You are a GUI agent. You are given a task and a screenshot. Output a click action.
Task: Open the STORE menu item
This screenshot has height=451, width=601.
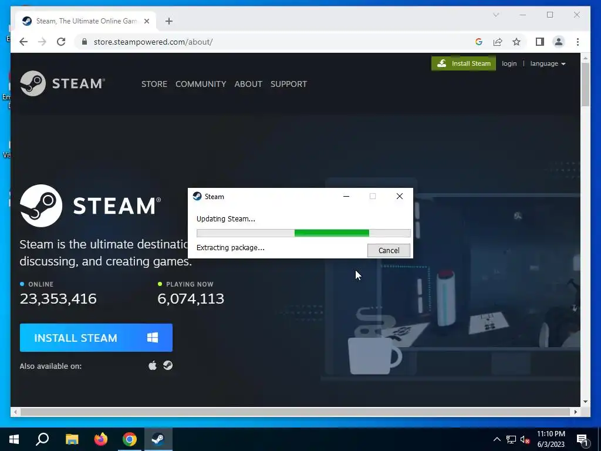click(x=154, y=84)
